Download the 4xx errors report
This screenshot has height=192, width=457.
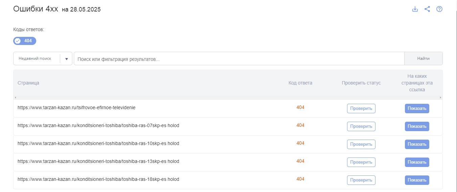coord(415,9)
